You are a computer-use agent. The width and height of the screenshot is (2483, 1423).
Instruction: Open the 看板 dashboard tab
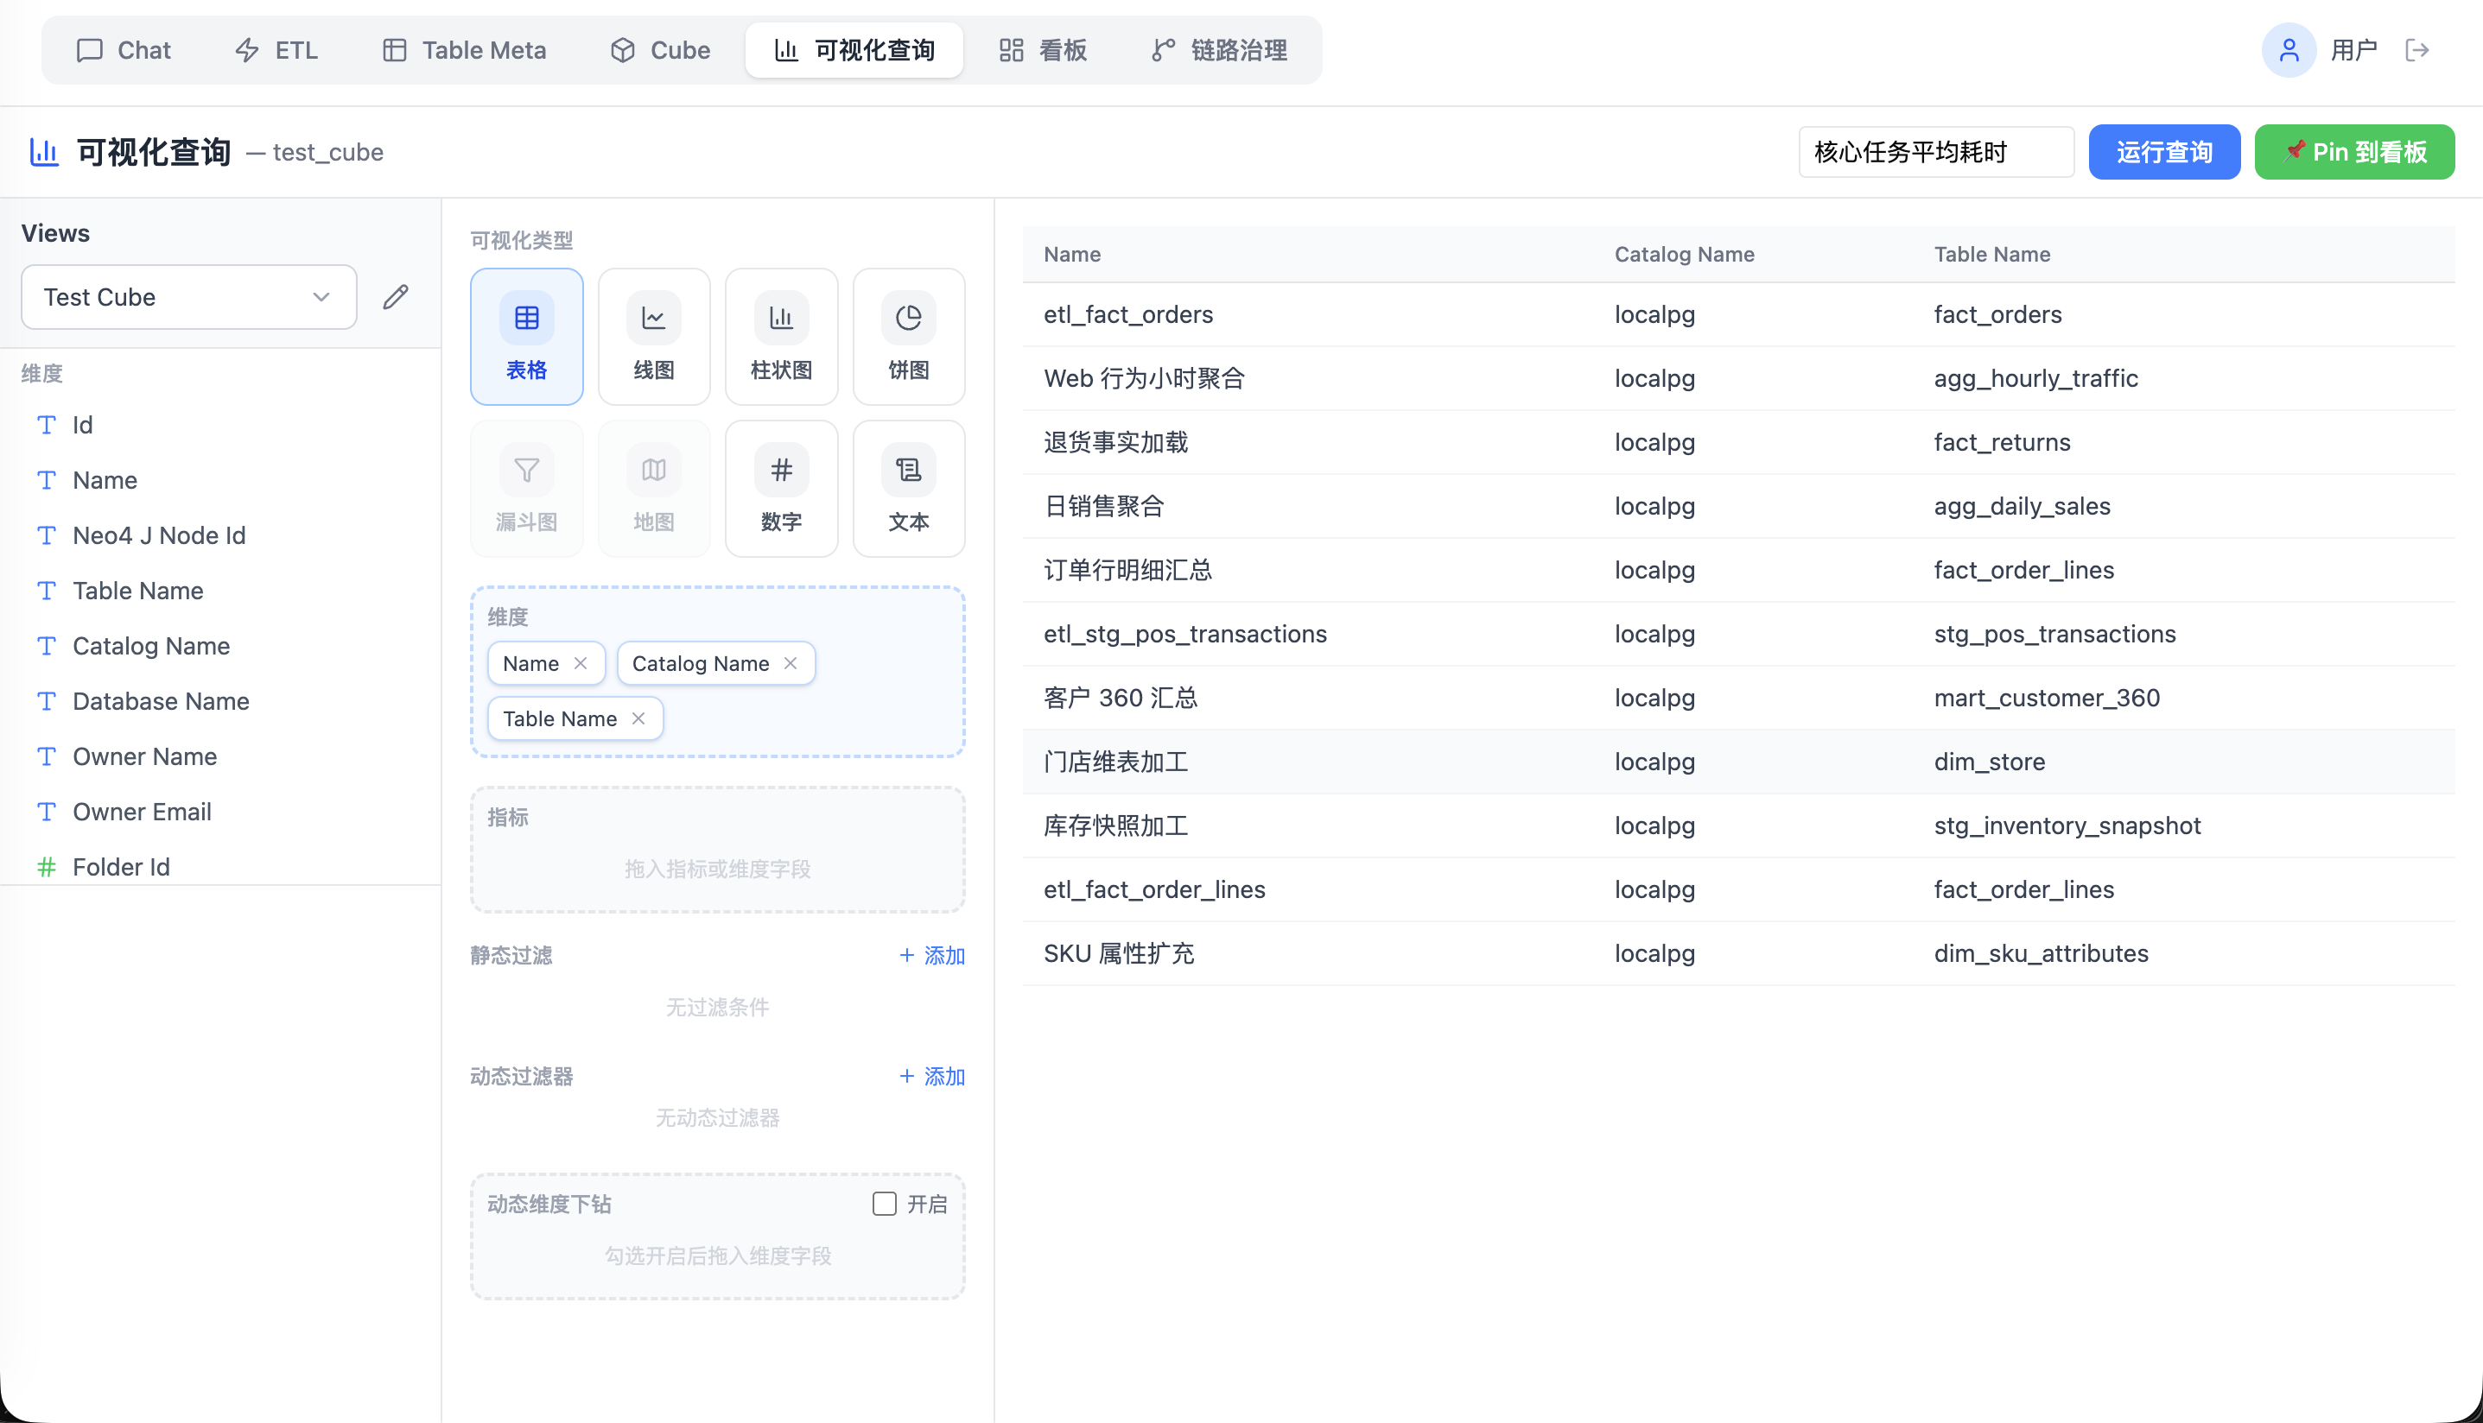tap(1043, 50)
